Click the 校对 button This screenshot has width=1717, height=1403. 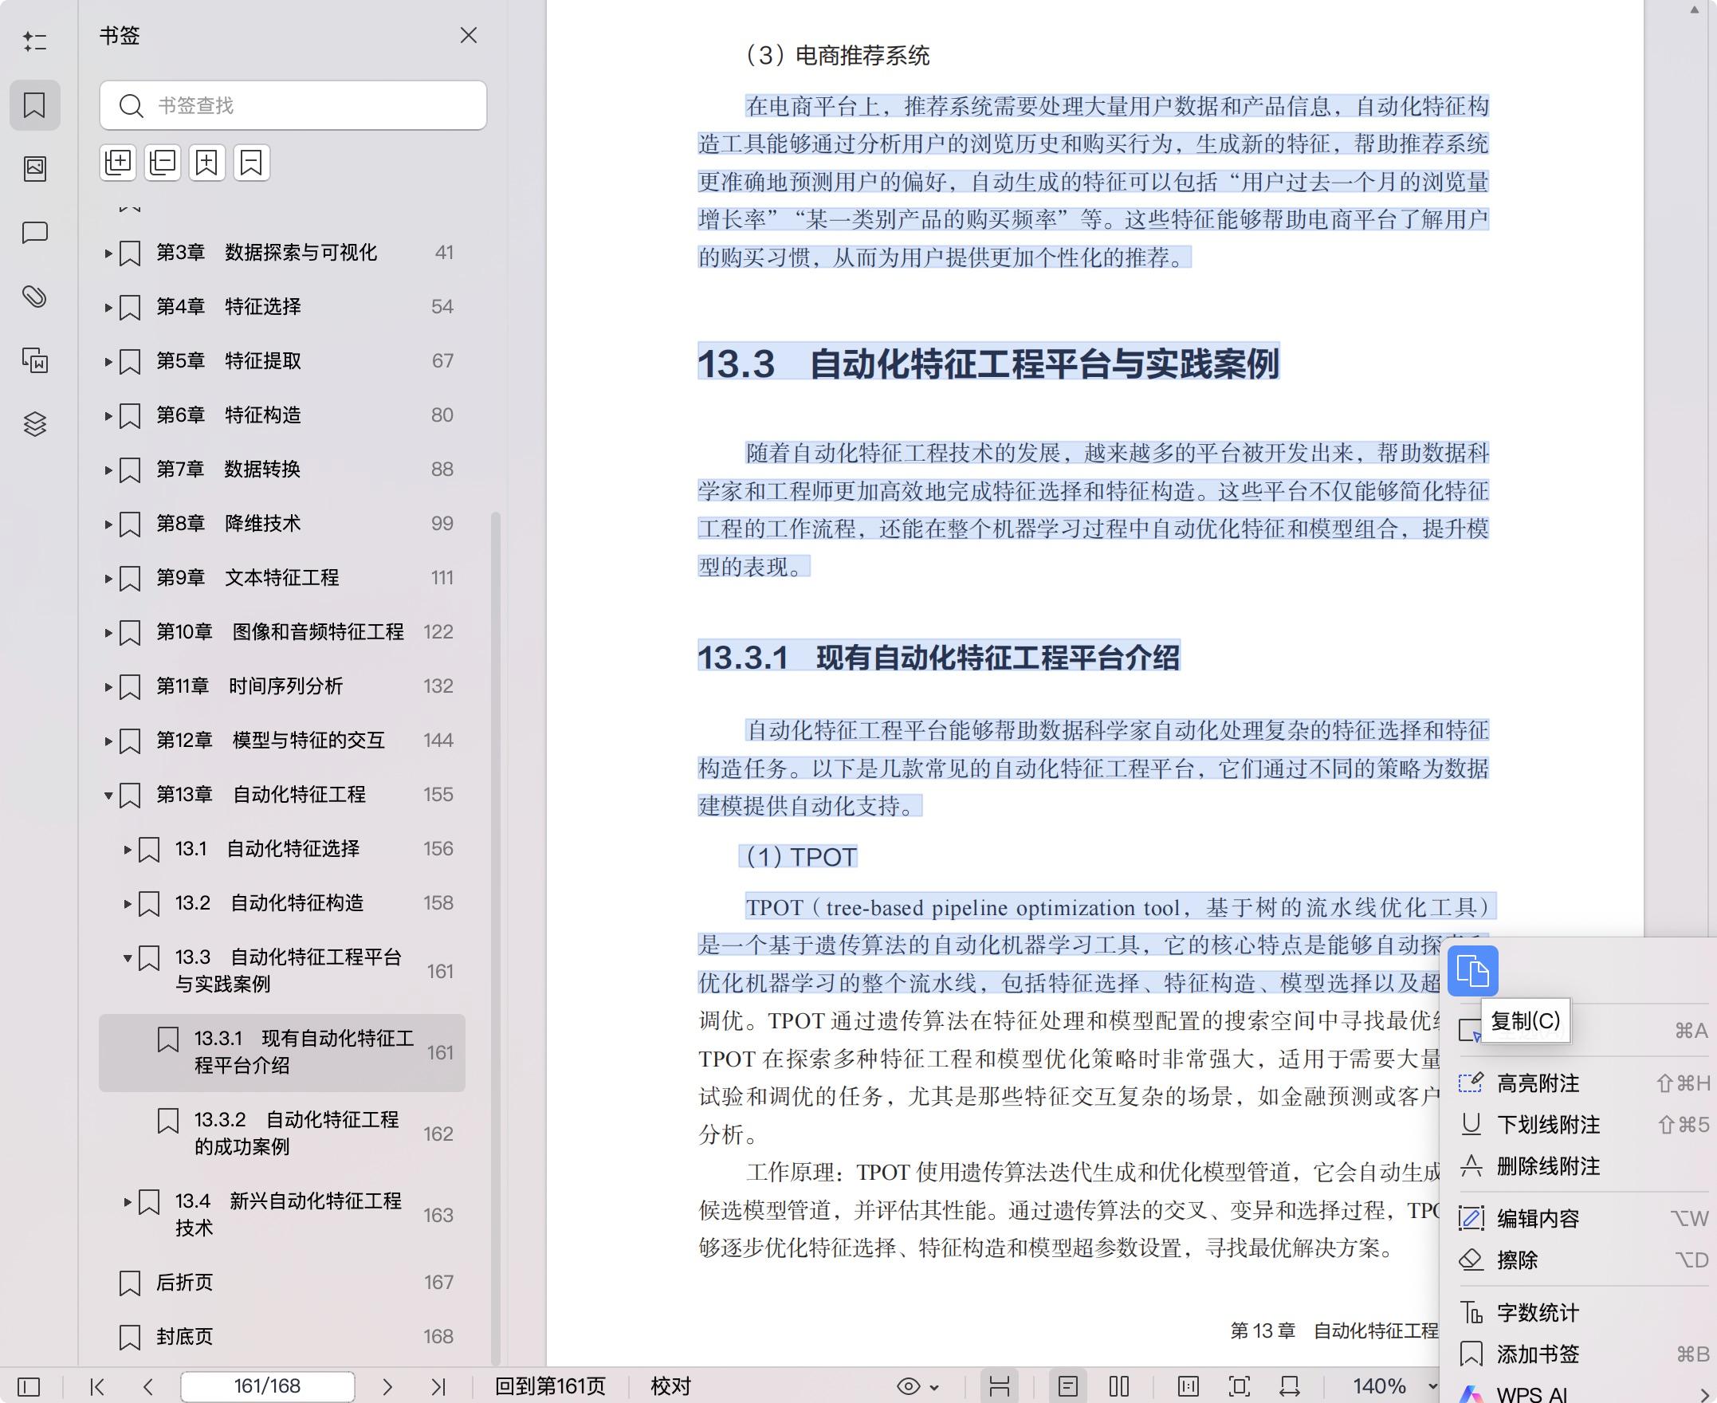(671, 1387)
